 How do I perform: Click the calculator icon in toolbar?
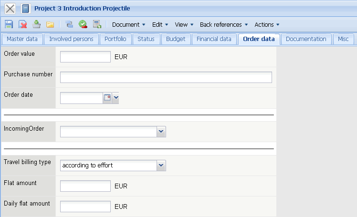tap(96, 24)
